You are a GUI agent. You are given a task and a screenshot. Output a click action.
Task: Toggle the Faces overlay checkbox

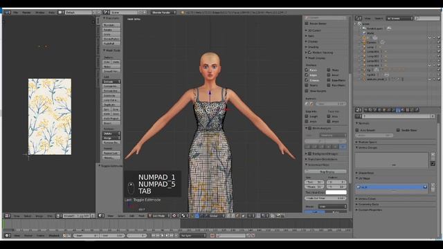(307, 70)
